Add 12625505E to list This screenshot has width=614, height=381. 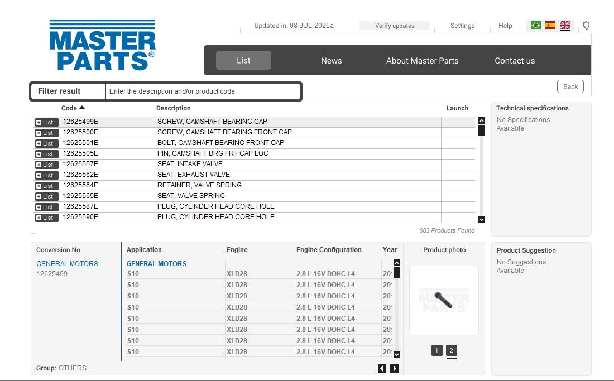pyautogui.click(x=46, y=154)
